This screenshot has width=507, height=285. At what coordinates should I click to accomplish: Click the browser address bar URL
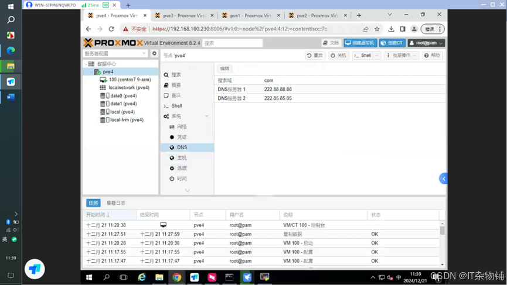click(240, 29)
